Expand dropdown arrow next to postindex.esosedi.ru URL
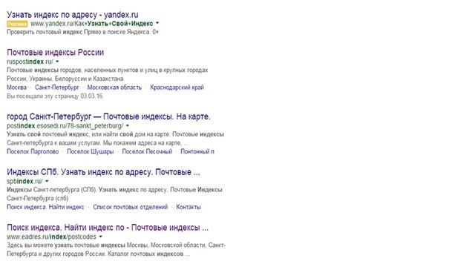Image resolution: width=475 pixels, height=267 pixels. click(x=128, y=125)
